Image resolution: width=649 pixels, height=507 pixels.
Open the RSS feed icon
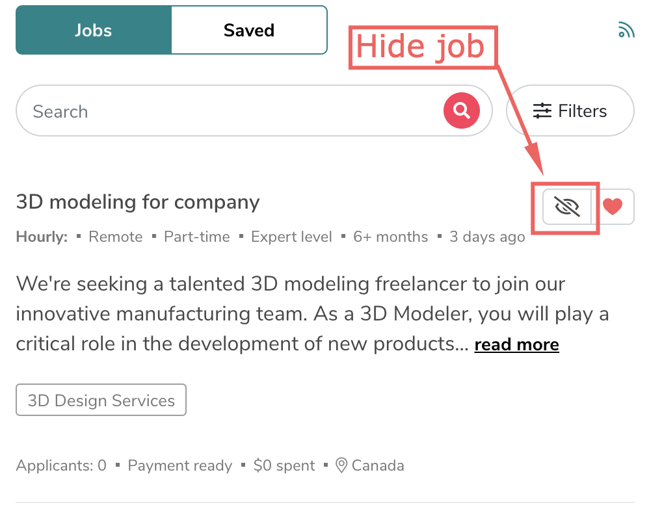[x=626, y=29]
